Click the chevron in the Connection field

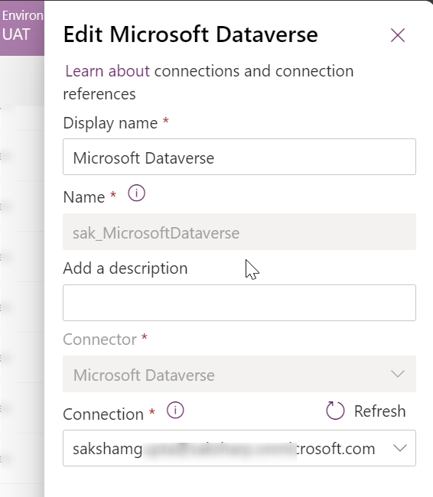(399, 448)
